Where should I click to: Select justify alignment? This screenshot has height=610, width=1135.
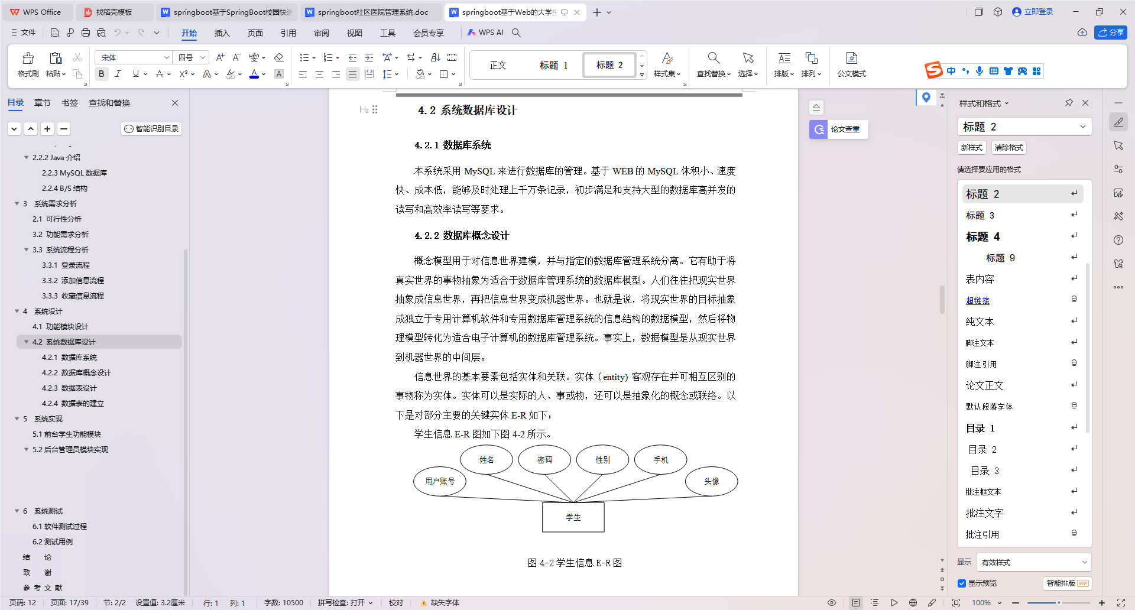click(352, 74)
